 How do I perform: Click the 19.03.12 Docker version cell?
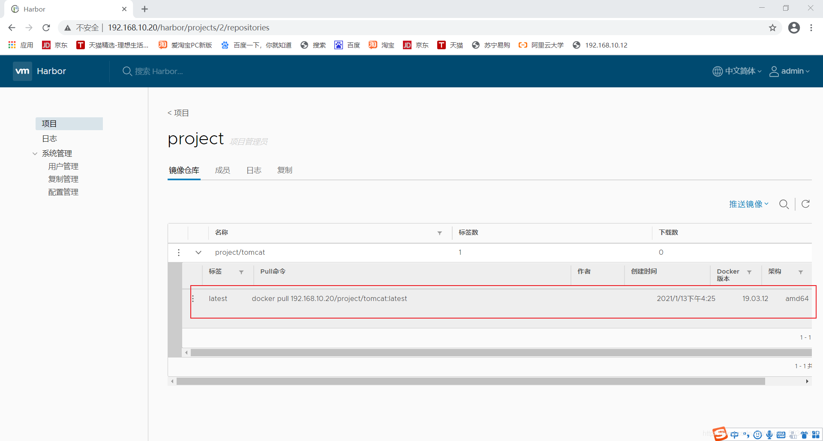755,299
